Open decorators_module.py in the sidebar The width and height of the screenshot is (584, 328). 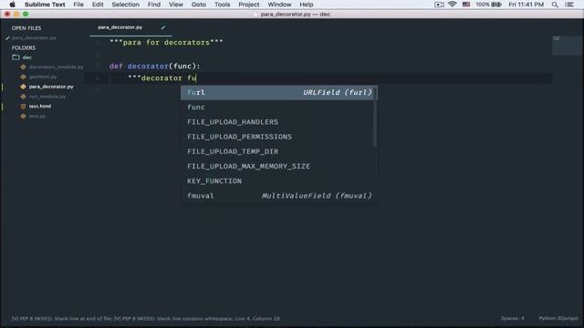click(56, 67)
